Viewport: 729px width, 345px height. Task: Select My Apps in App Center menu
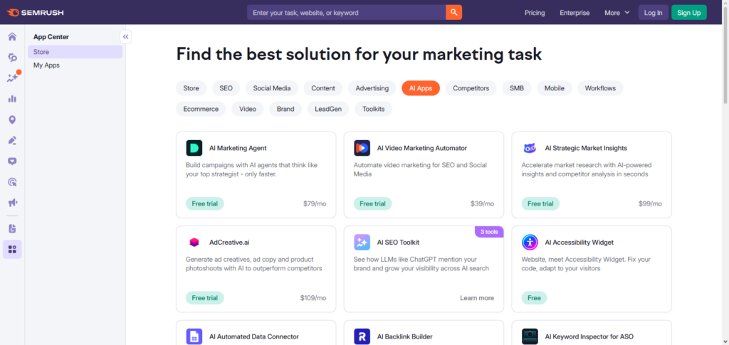pos(75,65)
